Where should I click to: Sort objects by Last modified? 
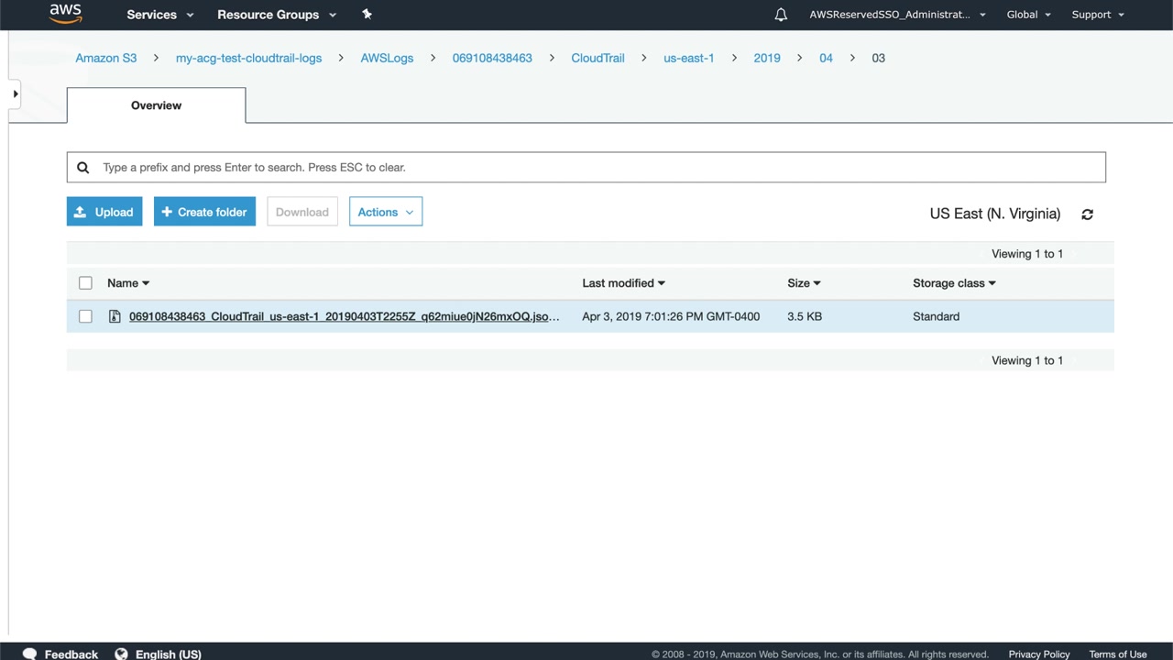point(623,283)
